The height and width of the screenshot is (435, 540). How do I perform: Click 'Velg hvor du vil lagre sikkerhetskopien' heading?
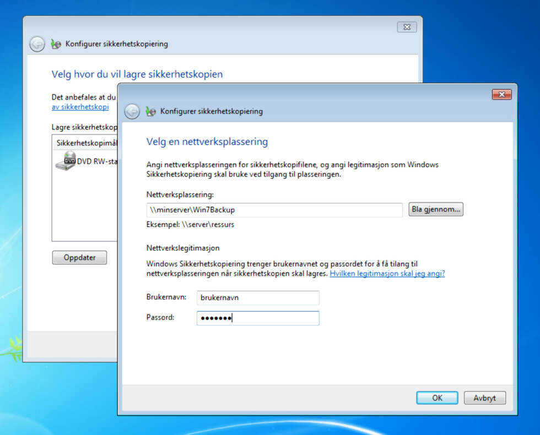pos(137,74)
